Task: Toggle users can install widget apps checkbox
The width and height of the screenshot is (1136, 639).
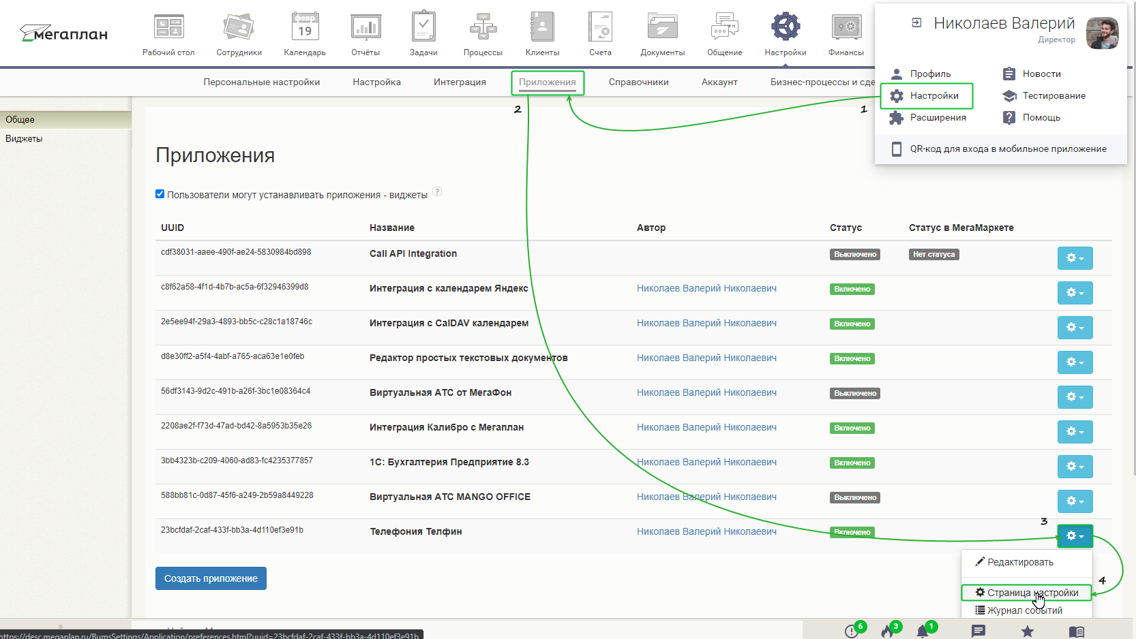Action: click(x=160, y=194)
